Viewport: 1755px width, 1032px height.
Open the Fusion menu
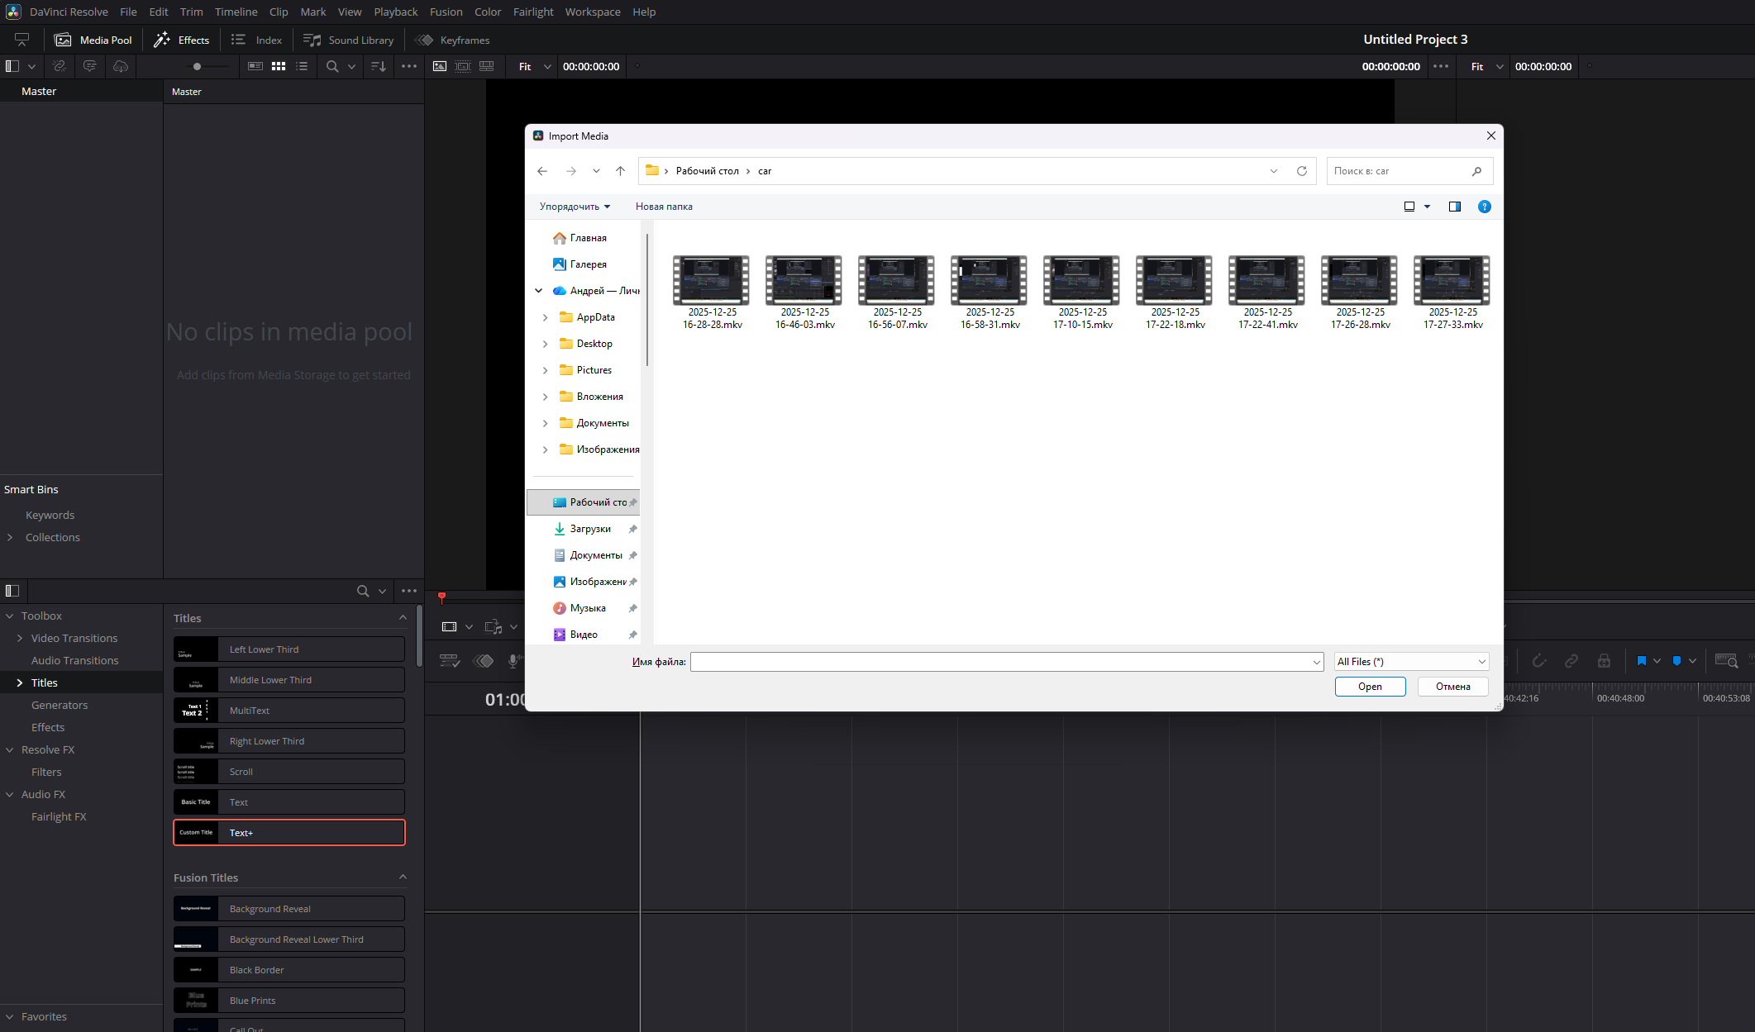446,12
